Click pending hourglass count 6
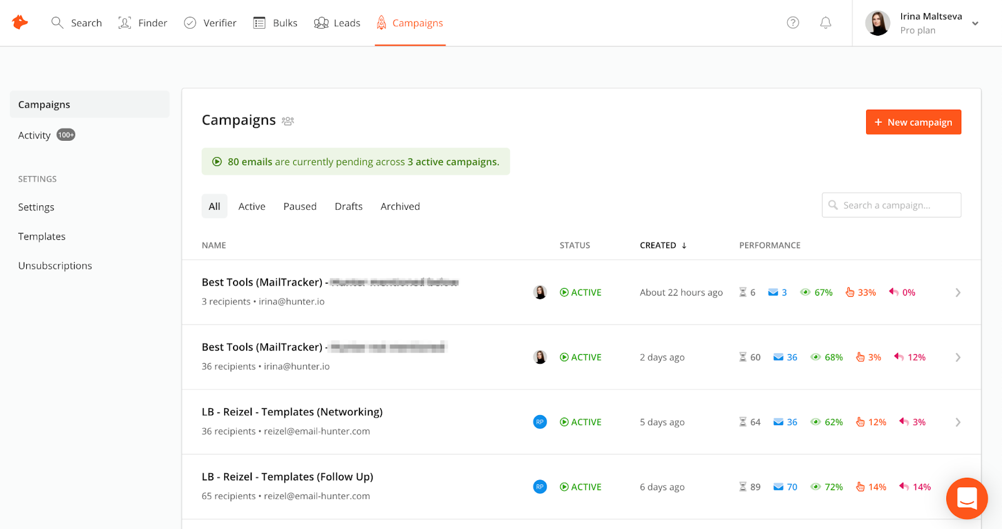Screen dimensions: 1002x529 coord(747,292)
